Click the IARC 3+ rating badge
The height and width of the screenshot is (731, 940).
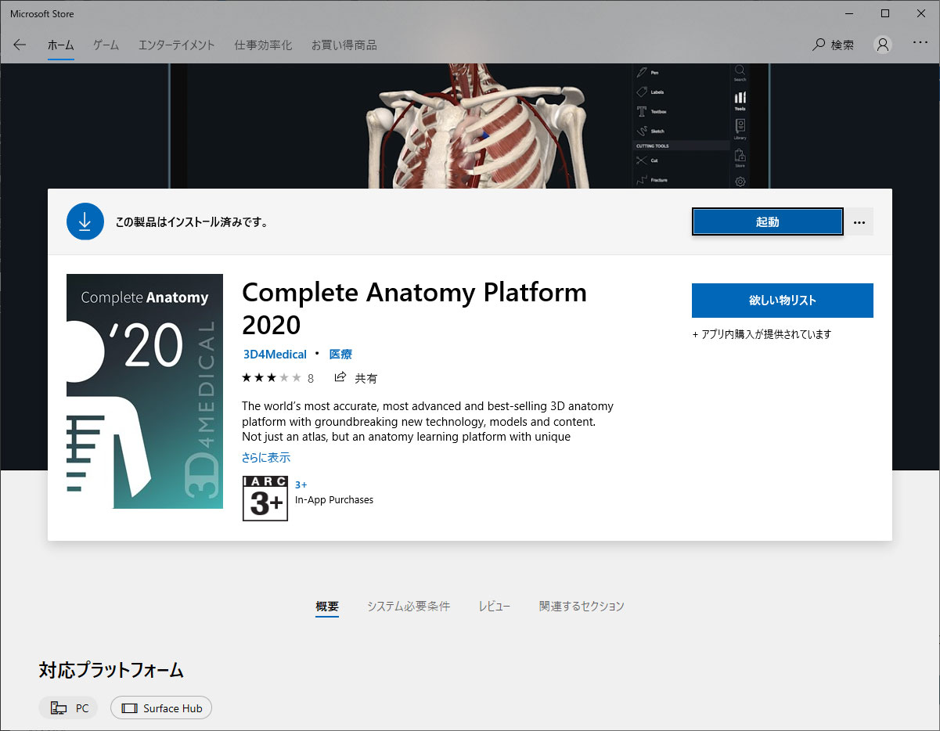[265, 499]
